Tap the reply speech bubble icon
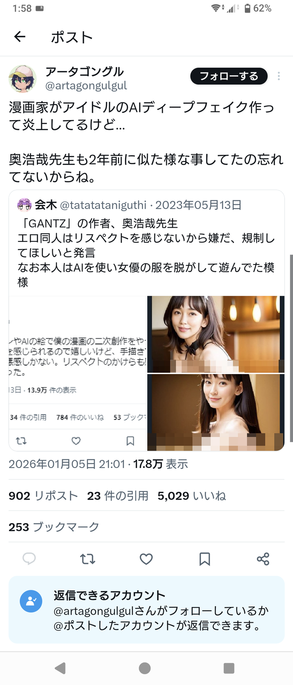Image resolution: width=293 pixels, height=685 pixels. coord(29,559)
